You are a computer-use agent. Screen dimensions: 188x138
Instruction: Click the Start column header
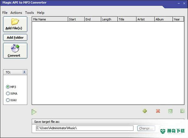pyautogui.click(x=76, y=19)
